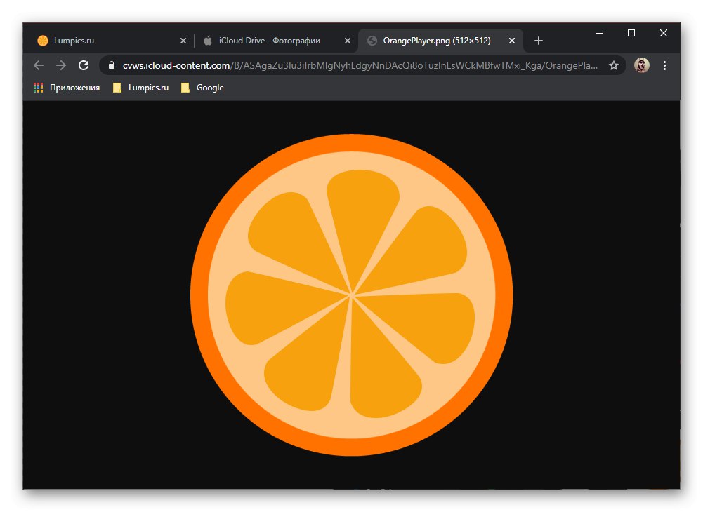The image size is (703, 512).
Task: Open Chrome three-dot menu
Action: tap(664, 65)
